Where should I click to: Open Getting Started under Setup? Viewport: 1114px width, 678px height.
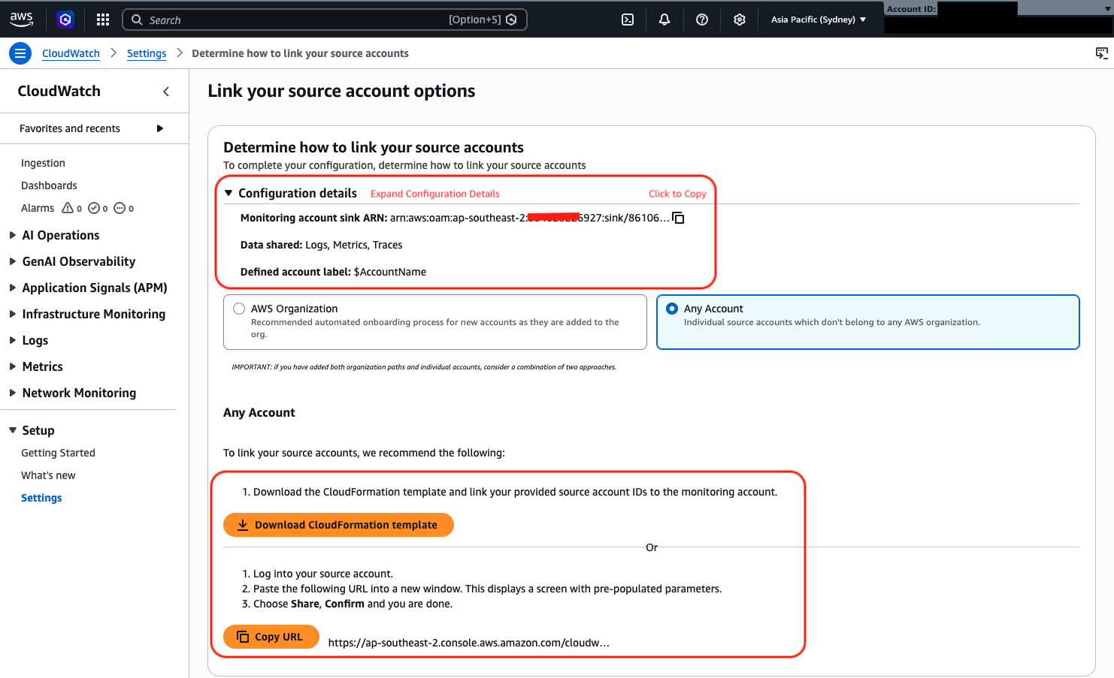pos(58,453)
